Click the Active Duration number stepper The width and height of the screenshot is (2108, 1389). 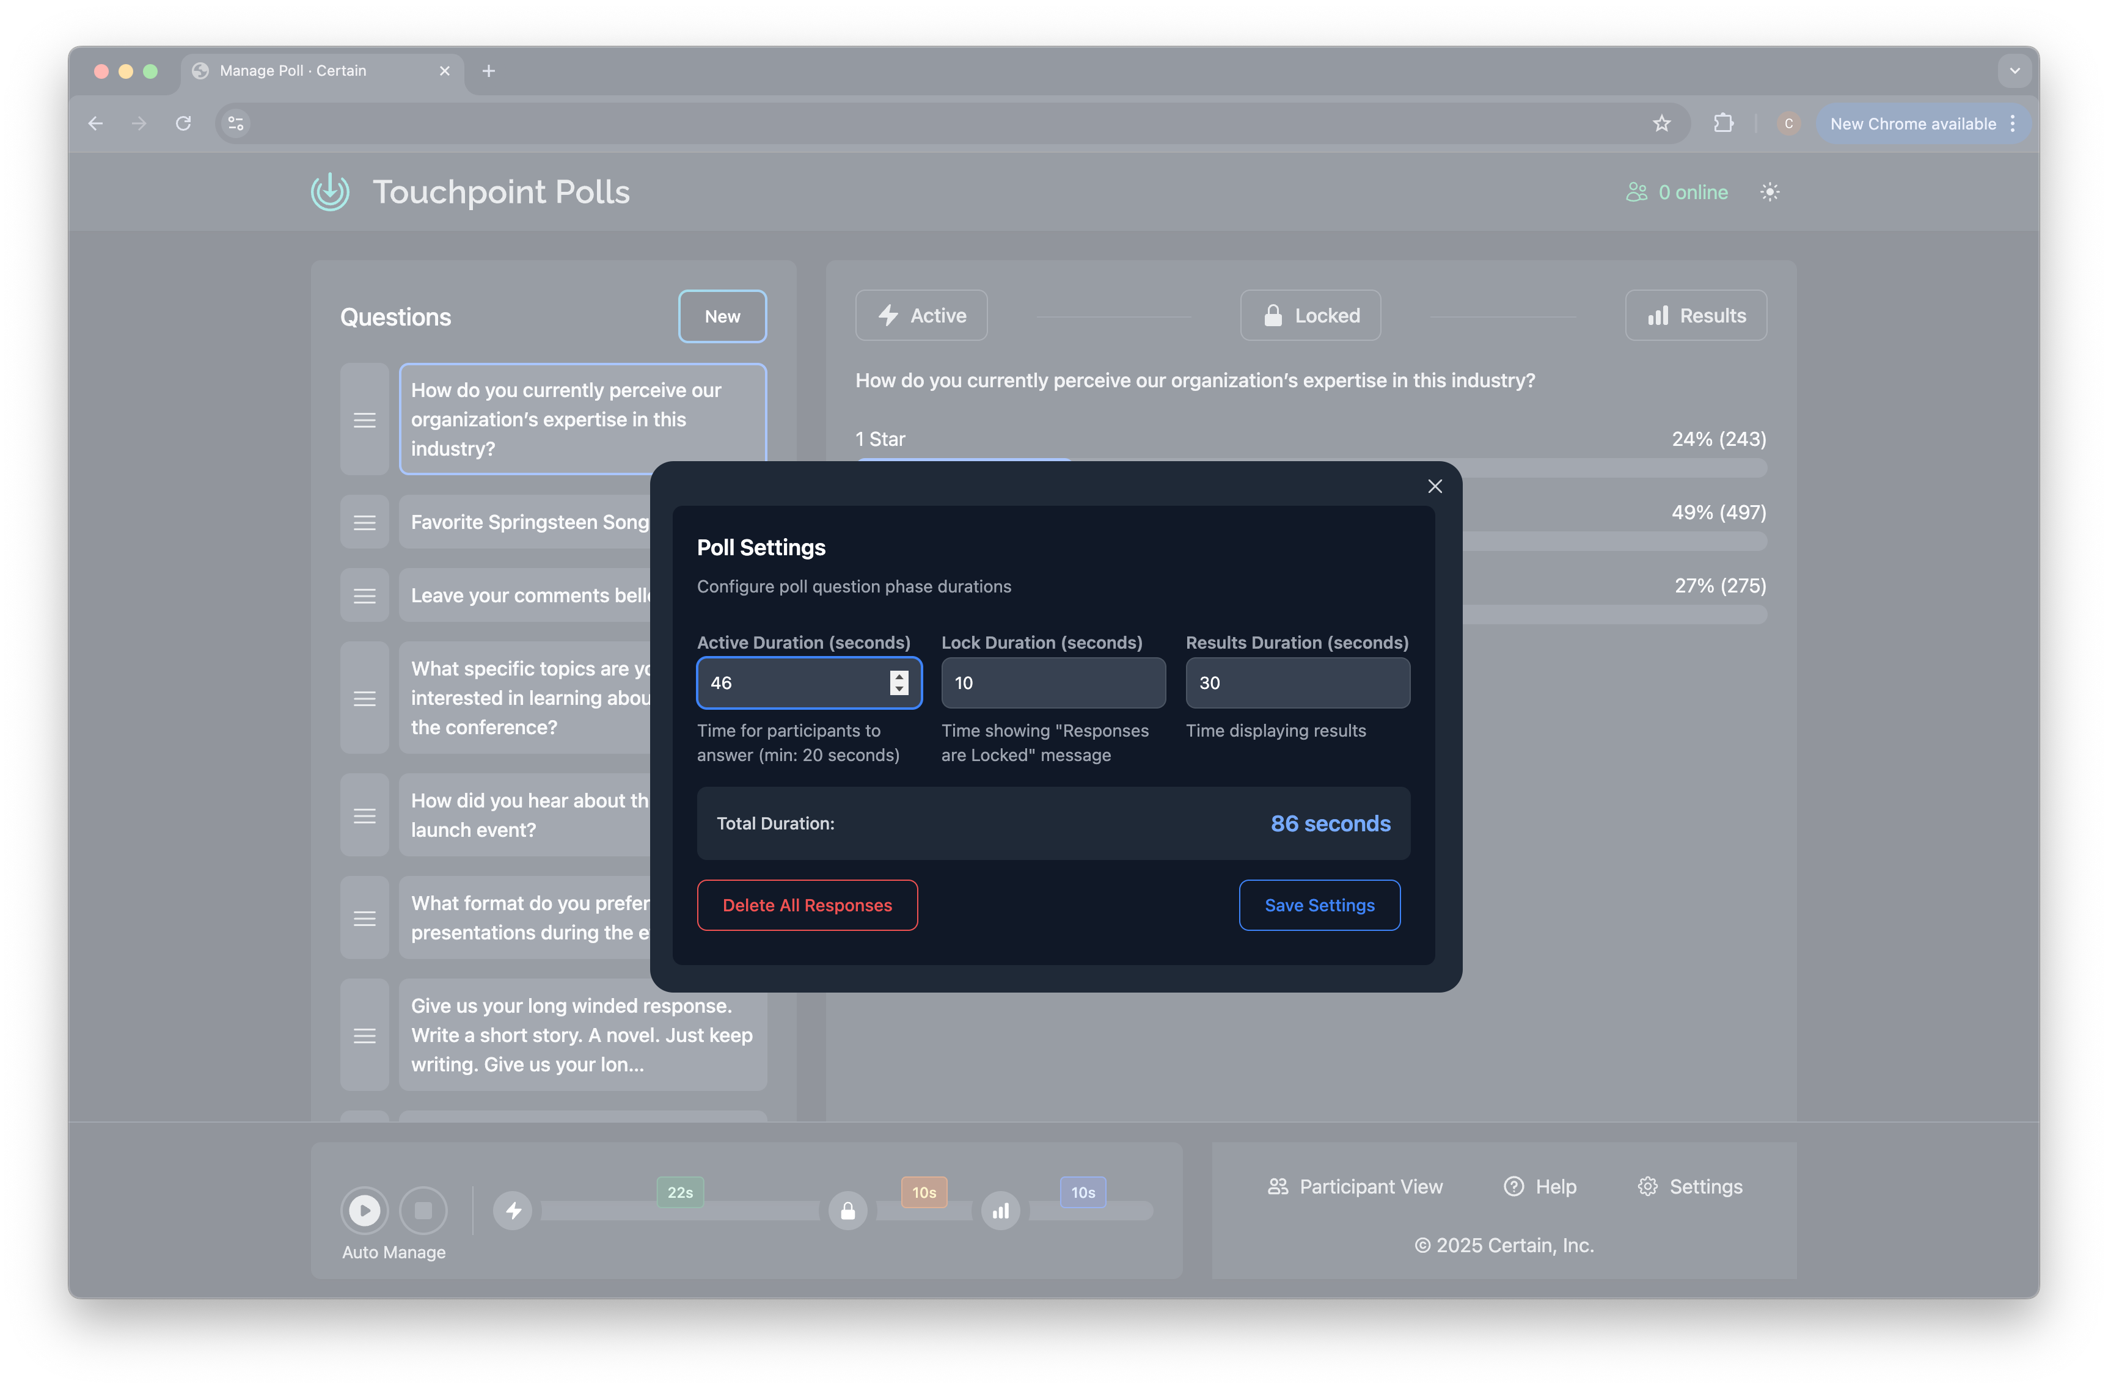tap(898, 683)
